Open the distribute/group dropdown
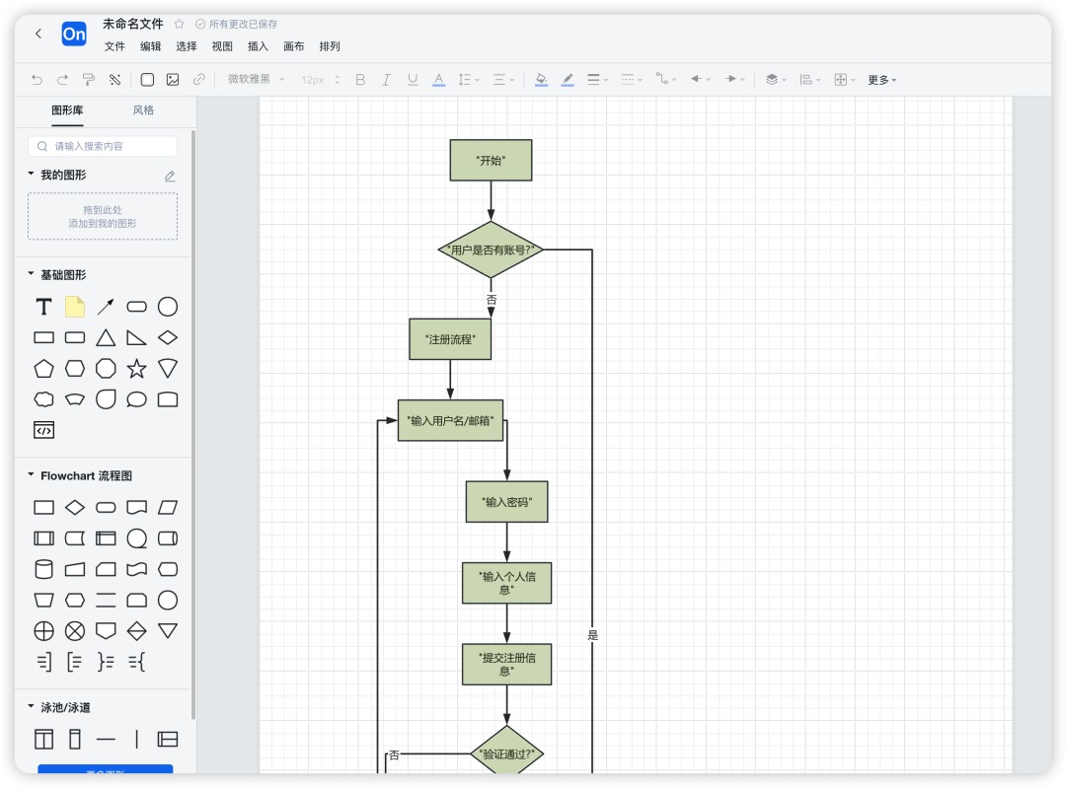 click(844, 80)
